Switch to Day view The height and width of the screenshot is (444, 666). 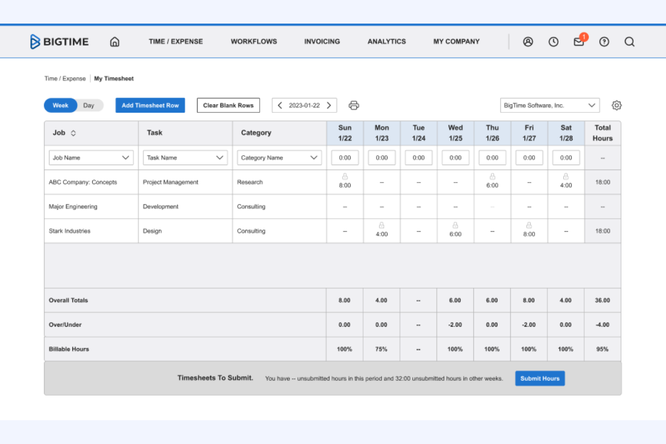pos(89,105)
